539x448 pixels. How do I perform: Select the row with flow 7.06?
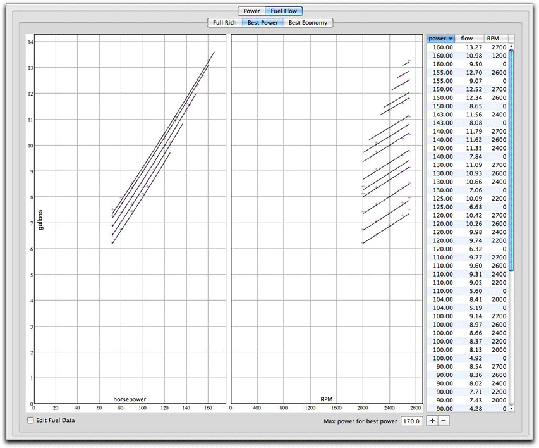pyautogui.click(x=468, y=190)
